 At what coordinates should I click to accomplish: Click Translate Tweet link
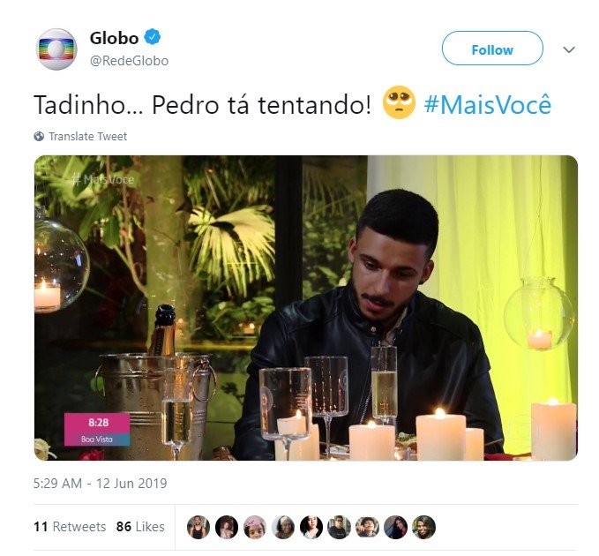tap(88, 137)
